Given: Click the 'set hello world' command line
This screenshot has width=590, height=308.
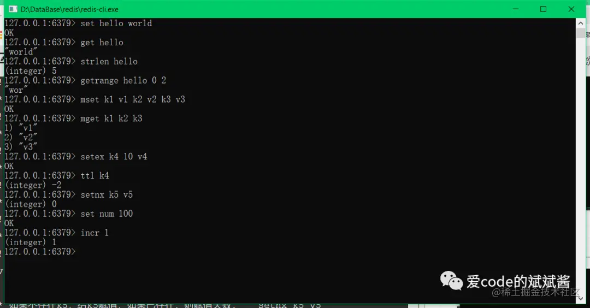Looking at the screenshot, I should (x=78, y=23).
